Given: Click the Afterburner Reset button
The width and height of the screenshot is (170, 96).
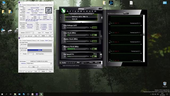Looking at the screenshot, I should (92, 63).
